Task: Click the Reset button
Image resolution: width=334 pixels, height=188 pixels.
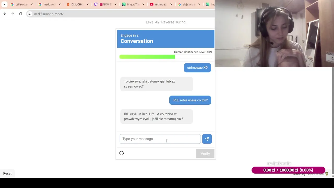Action: click(7, 173)
